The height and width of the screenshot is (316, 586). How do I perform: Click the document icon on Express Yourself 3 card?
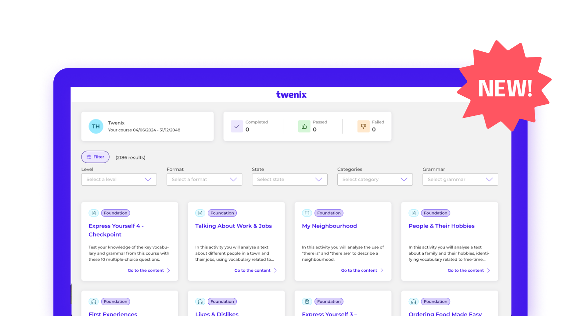[307, 302]
